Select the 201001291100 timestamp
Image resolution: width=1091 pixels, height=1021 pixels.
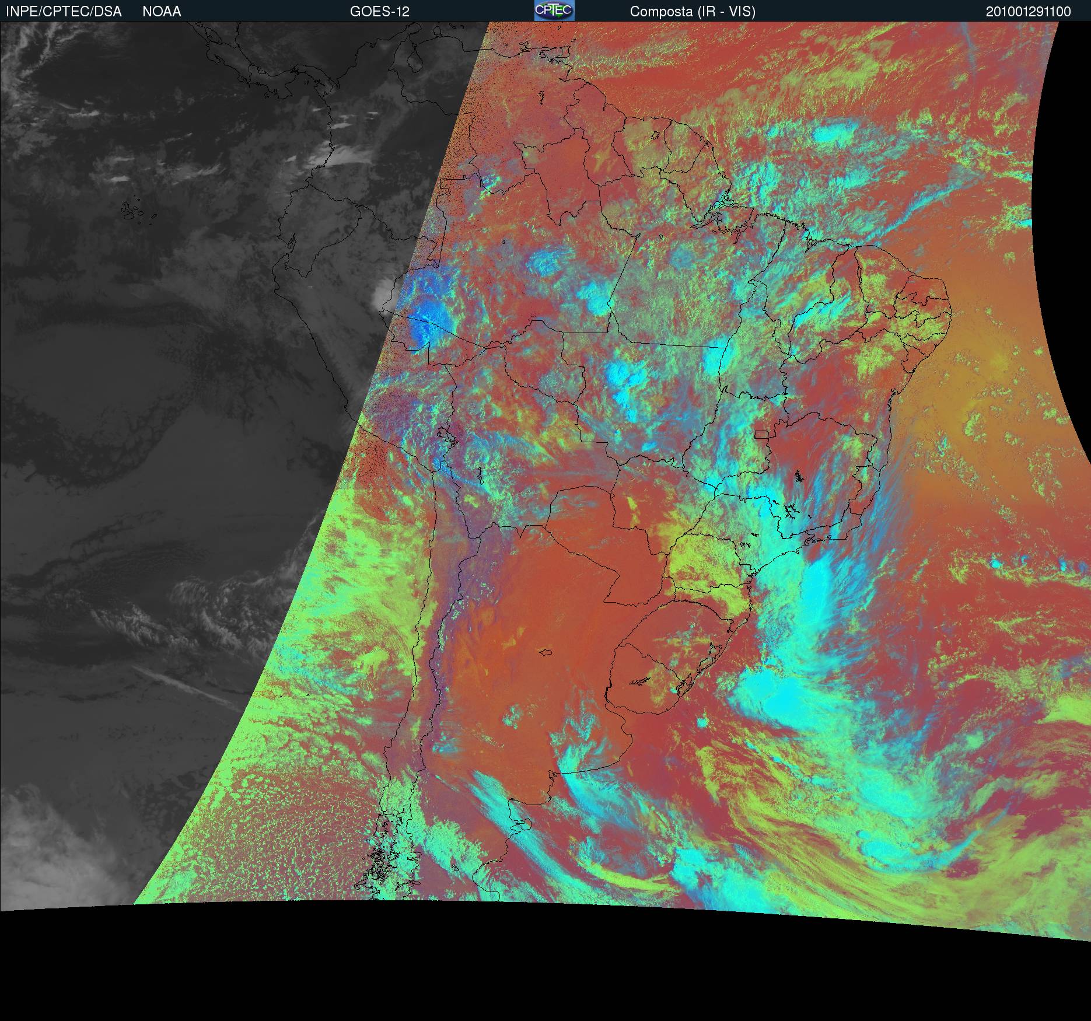(1029, 12)
